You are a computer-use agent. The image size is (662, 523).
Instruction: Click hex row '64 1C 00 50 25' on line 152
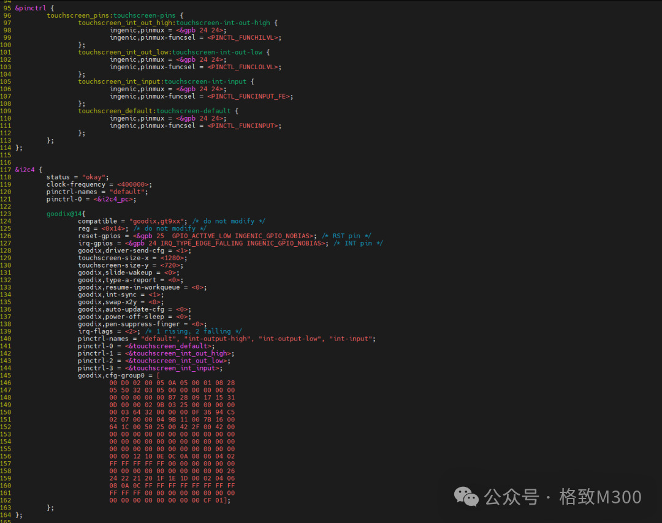(x=172, y=427)
